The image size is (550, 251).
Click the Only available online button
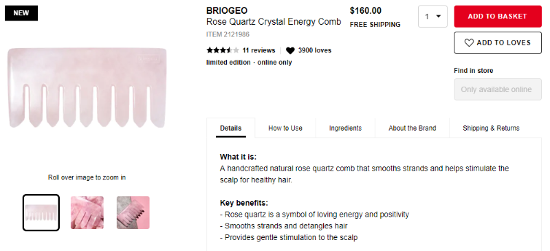point(498,89)
